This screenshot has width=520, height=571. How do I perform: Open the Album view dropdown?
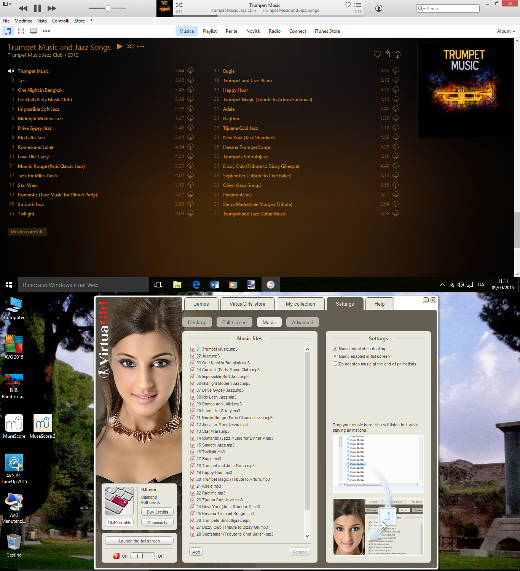[506, 31]
